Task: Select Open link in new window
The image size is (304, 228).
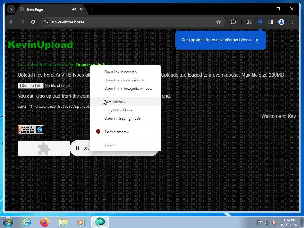Action: 126,80
